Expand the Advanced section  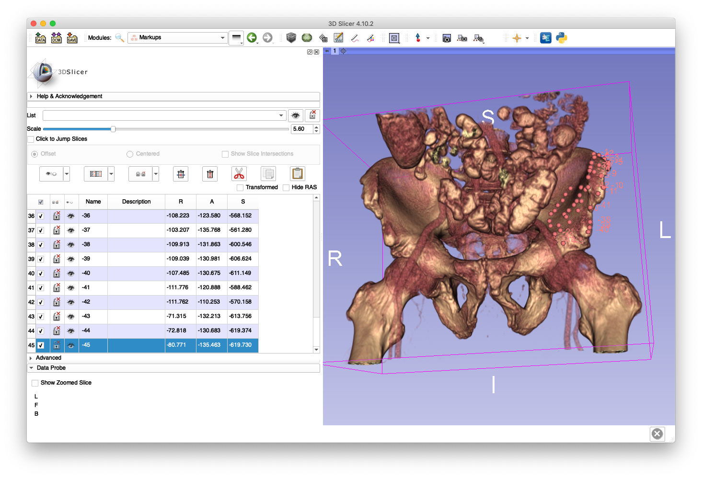pyautogui.click(x=48, y=357)
